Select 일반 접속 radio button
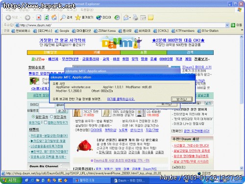The image size is (245, 184). pos(33,117)
